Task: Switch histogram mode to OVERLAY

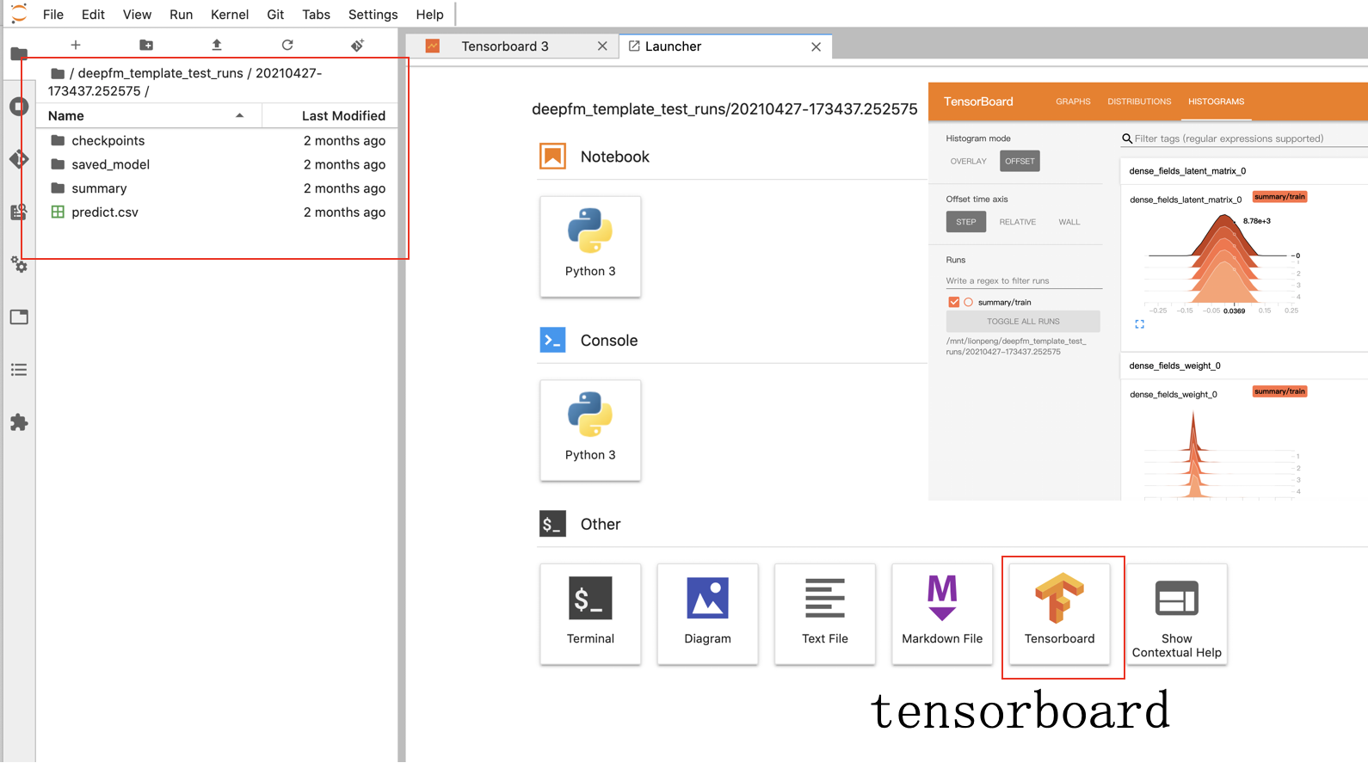Action: (x=968, y=161)
